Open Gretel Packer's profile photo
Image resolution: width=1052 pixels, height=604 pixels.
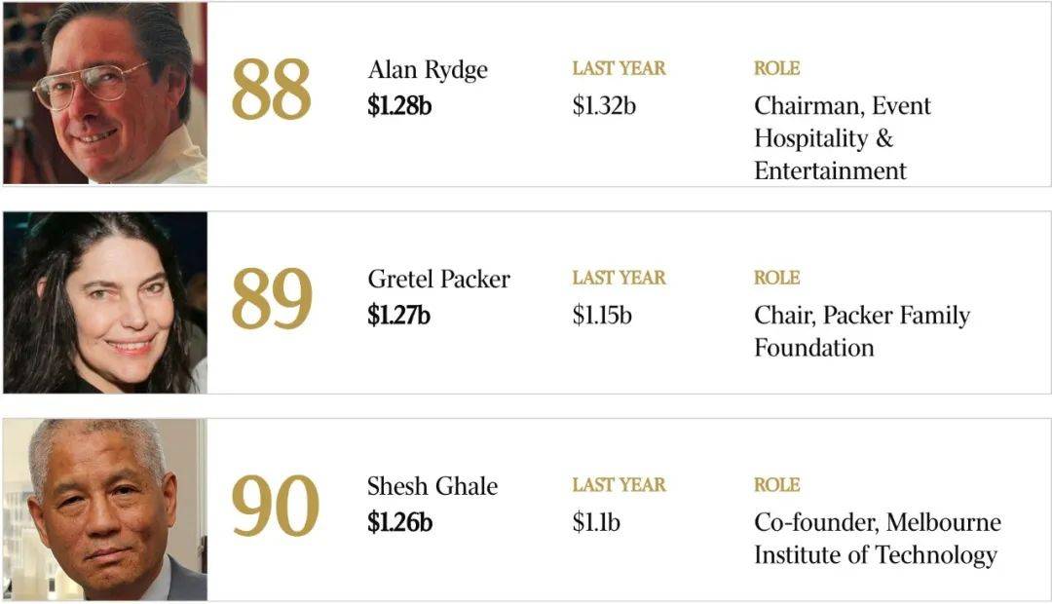coord(105,302)
